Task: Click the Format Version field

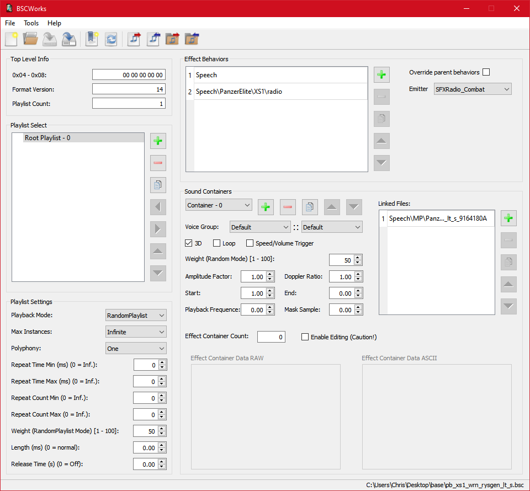Action: (x=129, y=89)
